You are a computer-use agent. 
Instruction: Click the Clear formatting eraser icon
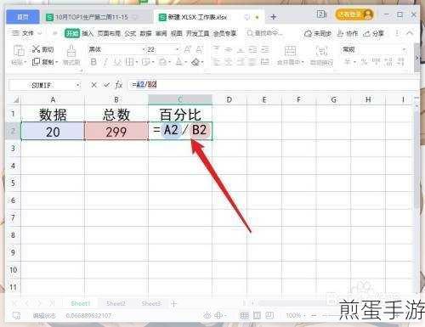coord(195,62)
